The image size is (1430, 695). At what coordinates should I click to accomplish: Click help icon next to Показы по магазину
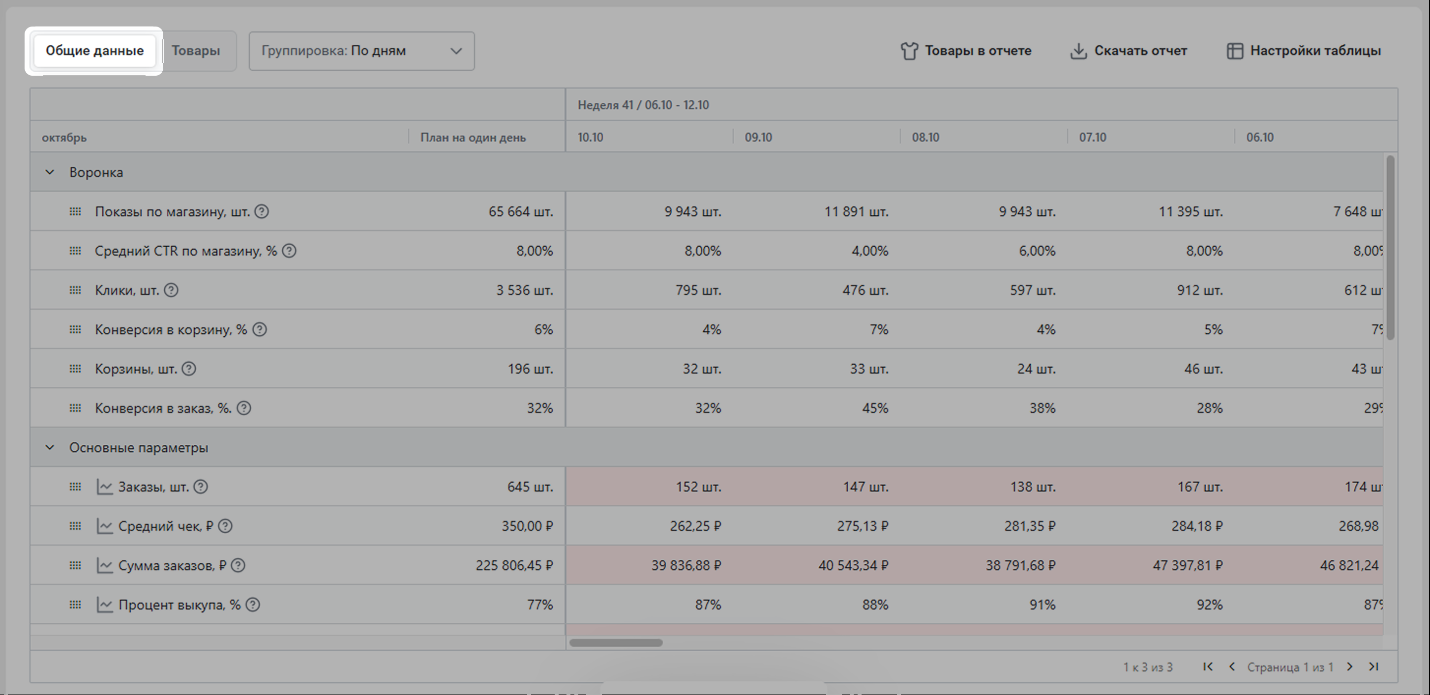tap(262, 211)
